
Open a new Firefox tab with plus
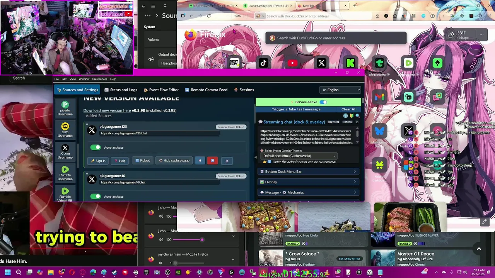coord(355,5)
